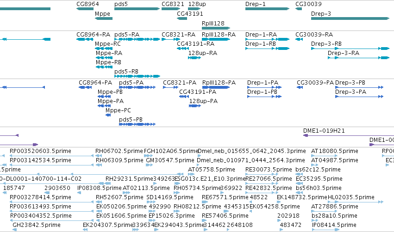The height and width of the screenshot is (232, 394).
Task: Click the IP08414.5prime EST label
Action: pos(334,225)
